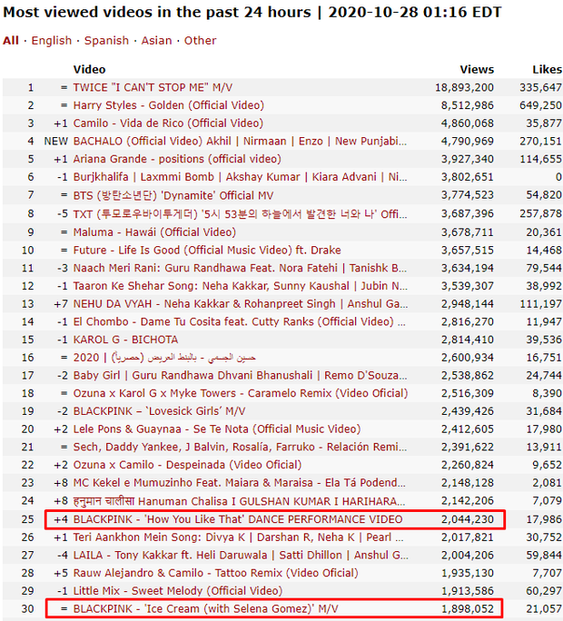Open Little Mix - Sweet Melody link

(178, 590)
